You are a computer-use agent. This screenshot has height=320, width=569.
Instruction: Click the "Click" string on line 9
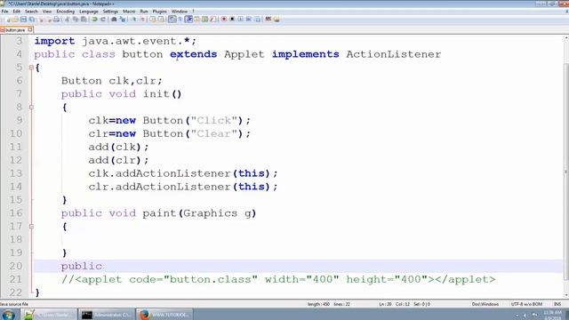[x=213, y=121]
